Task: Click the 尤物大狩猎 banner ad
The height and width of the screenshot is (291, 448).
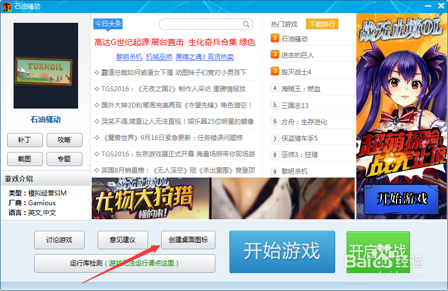Action: pos(151,199)
